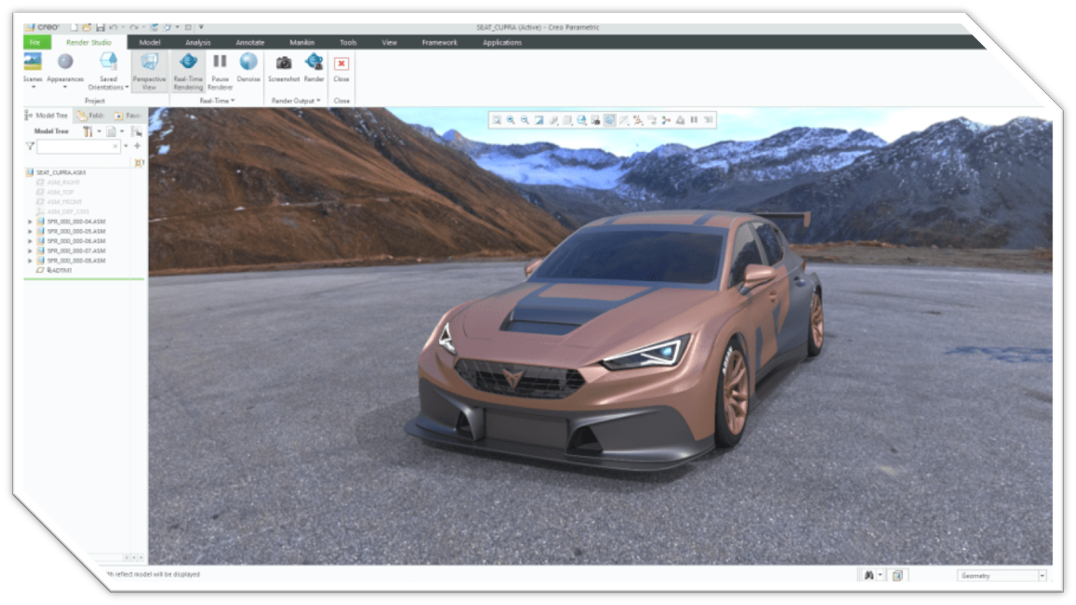Expand the Render Output group dropdown
The height and width of the screenshot is (605, 1076).
tap(296, 100)
